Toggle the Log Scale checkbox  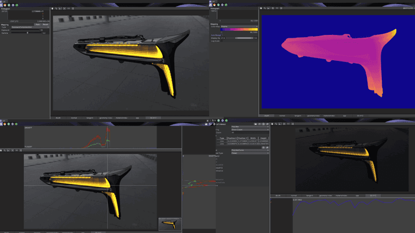pyautogui.click(x=222, y=41)
